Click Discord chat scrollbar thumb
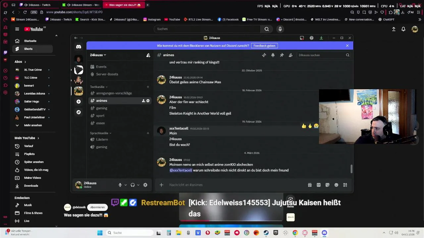This screenshot has width=424, height=238. tap(351, 169)
